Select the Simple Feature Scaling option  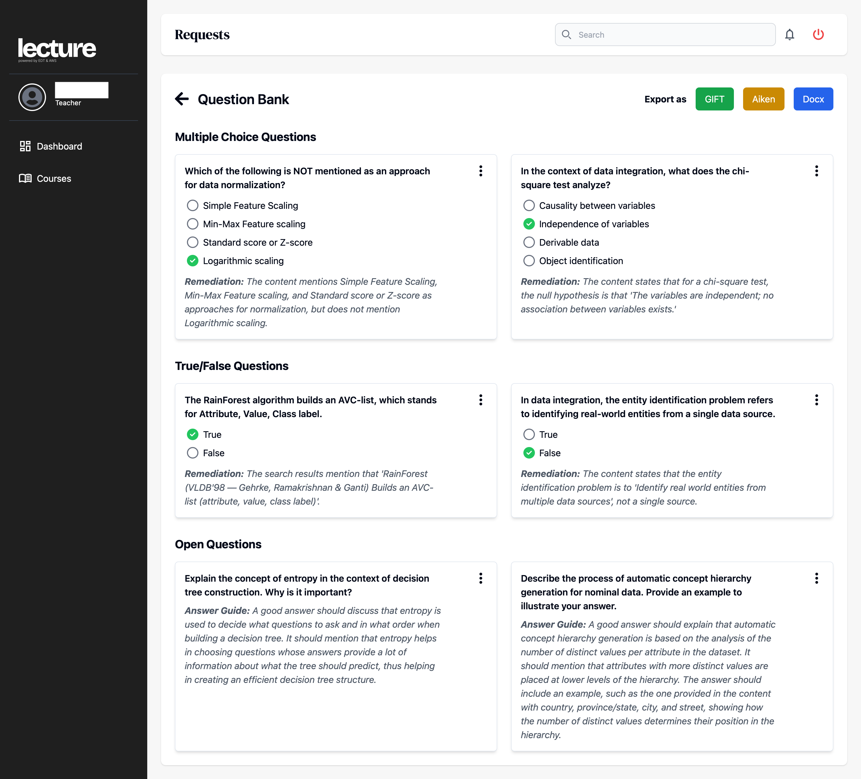pos(193,206)
